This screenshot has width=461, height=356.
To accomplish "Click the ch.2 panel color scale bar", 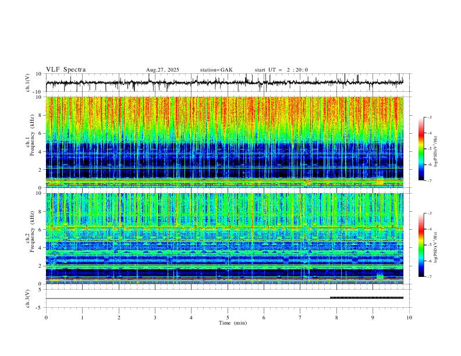I will tap(421, 245).
